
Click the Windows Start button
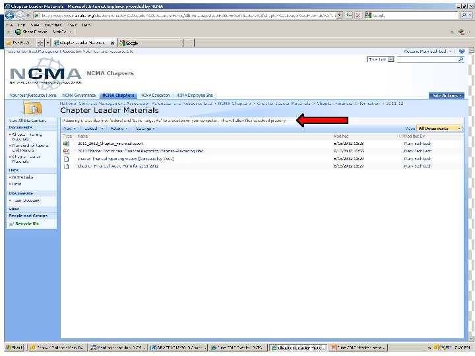[15, 347]
